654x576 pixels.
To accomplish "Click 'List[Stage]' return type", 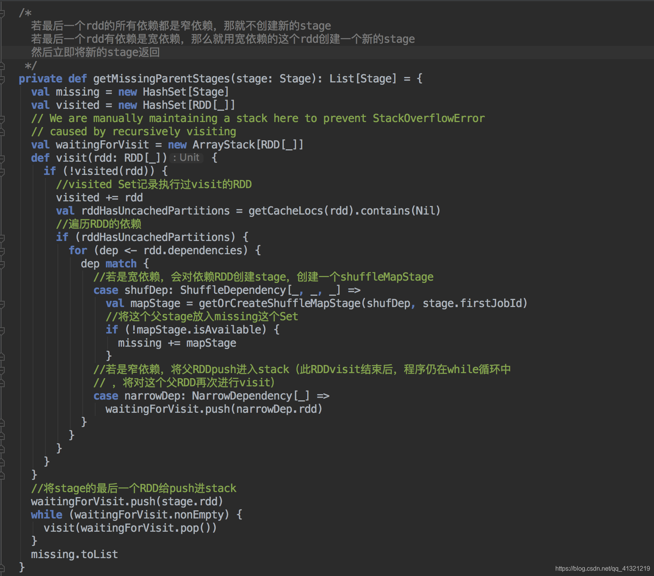I will point(363,79).
